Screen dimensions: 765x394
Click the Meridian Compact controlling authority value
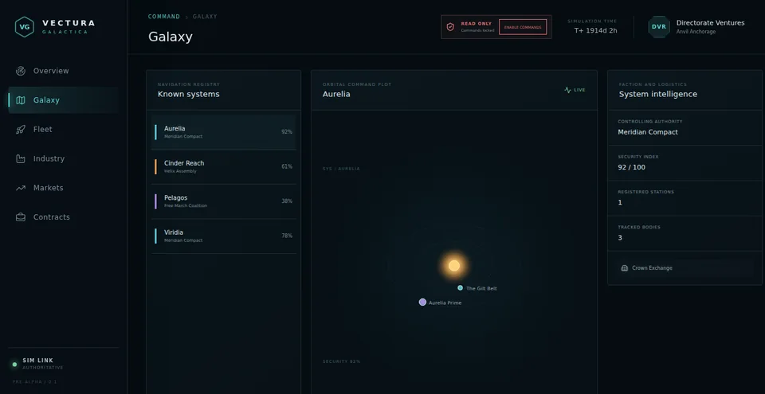point(647,132)
